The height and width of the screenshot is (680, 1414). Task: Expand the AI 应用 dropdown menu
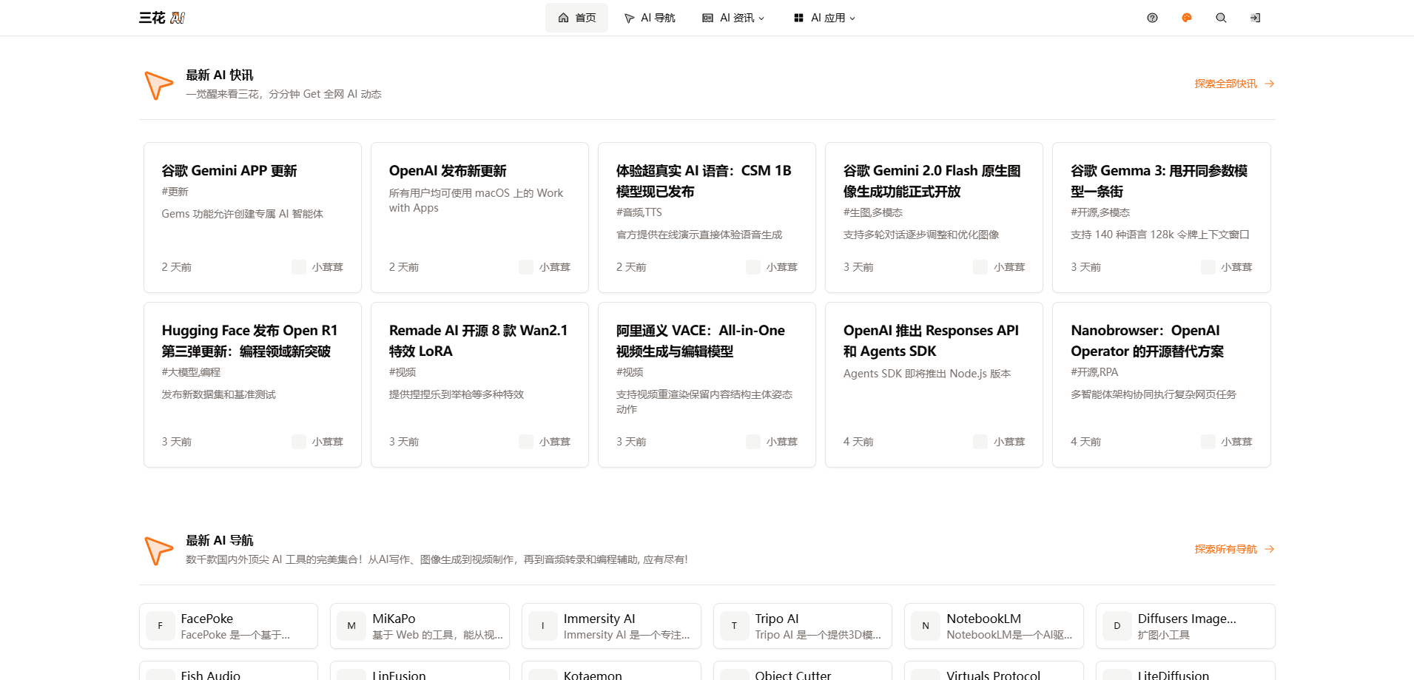click(x=824, y=18)
